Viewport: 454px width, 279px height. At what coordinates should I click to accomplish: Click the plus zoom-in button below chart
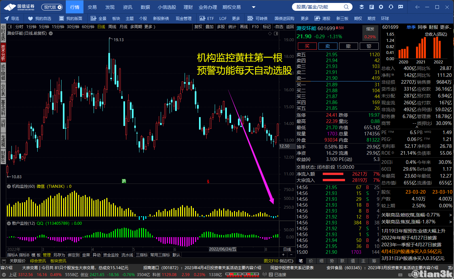pyautogui.click(x=283, y=255)
